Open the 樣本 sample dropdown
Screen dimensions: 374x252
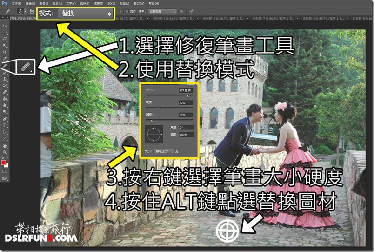[x=161, y=11]
